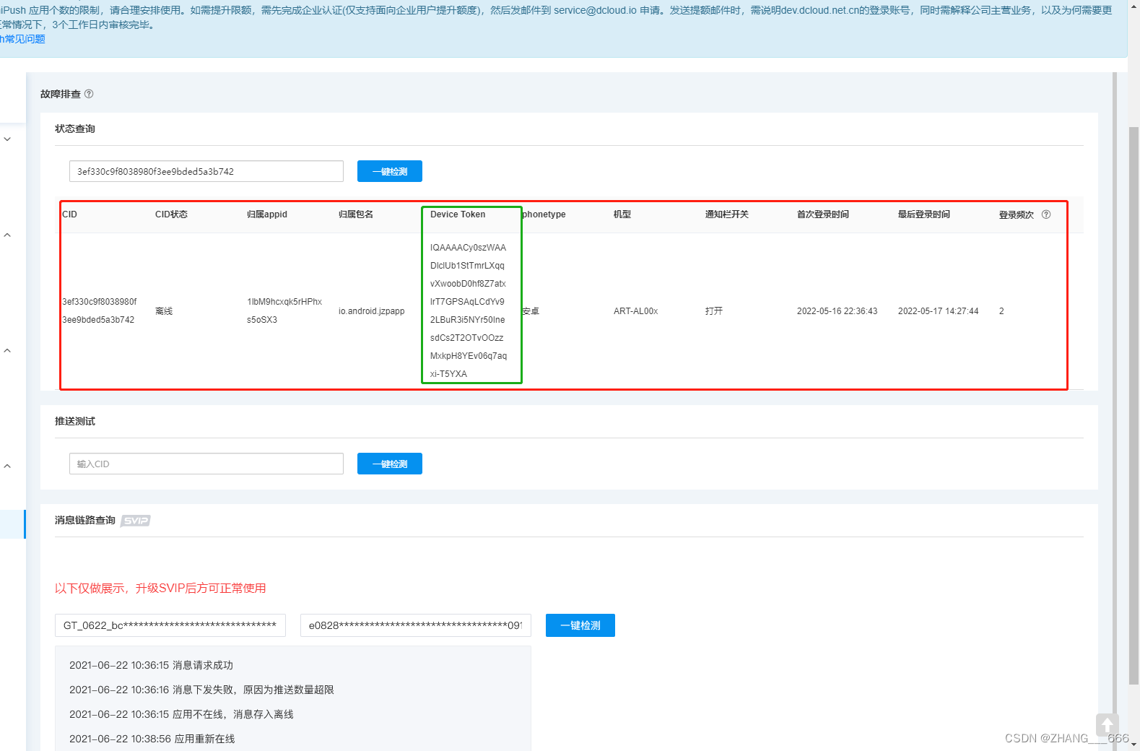
Task: Click Device Token line IQAAAACy0szWAA
Action: coord(468,248)
